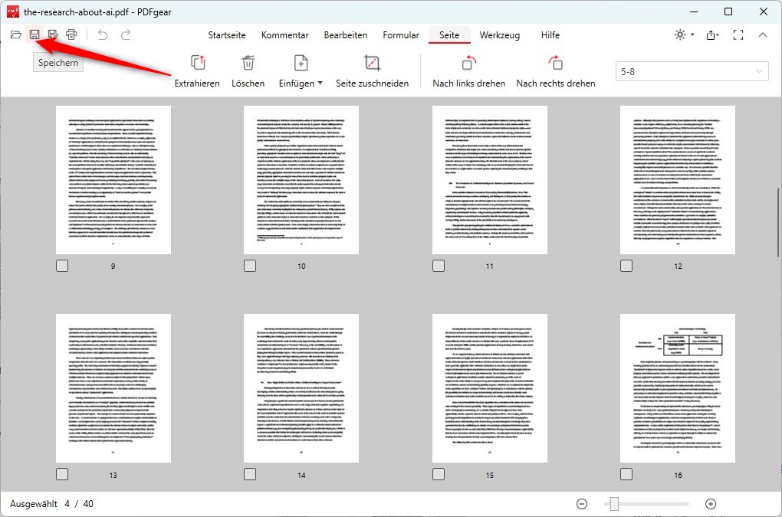Save the document using the Speichern icon
Viewport: 782px width, 517px height.
pyautogui.click(x=34, y=34)
